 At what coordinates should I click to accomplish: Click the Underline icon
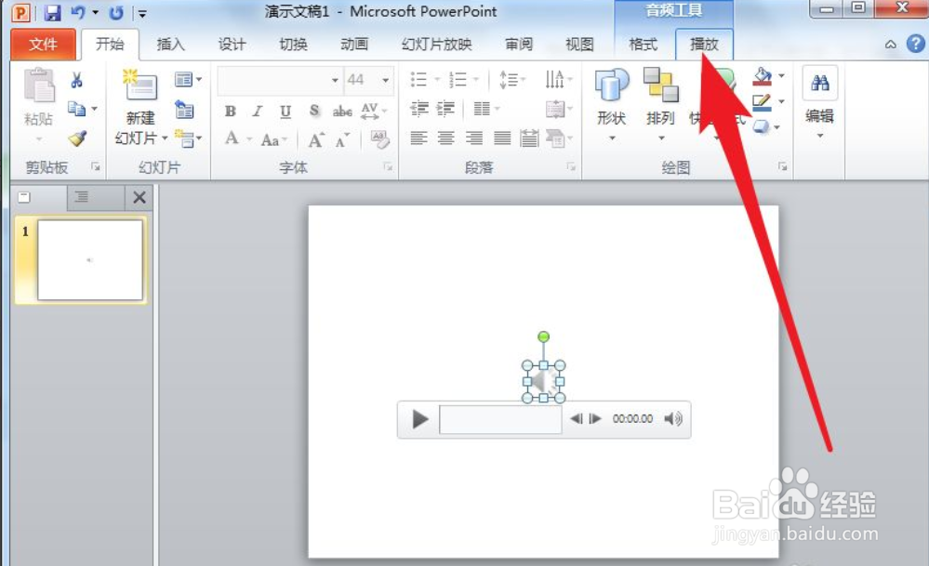point(285,111)
